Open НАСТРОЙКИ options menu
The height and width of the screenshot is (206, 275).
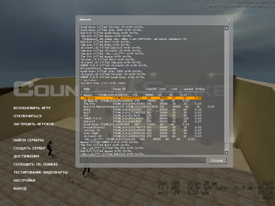[x=24, y=181]
